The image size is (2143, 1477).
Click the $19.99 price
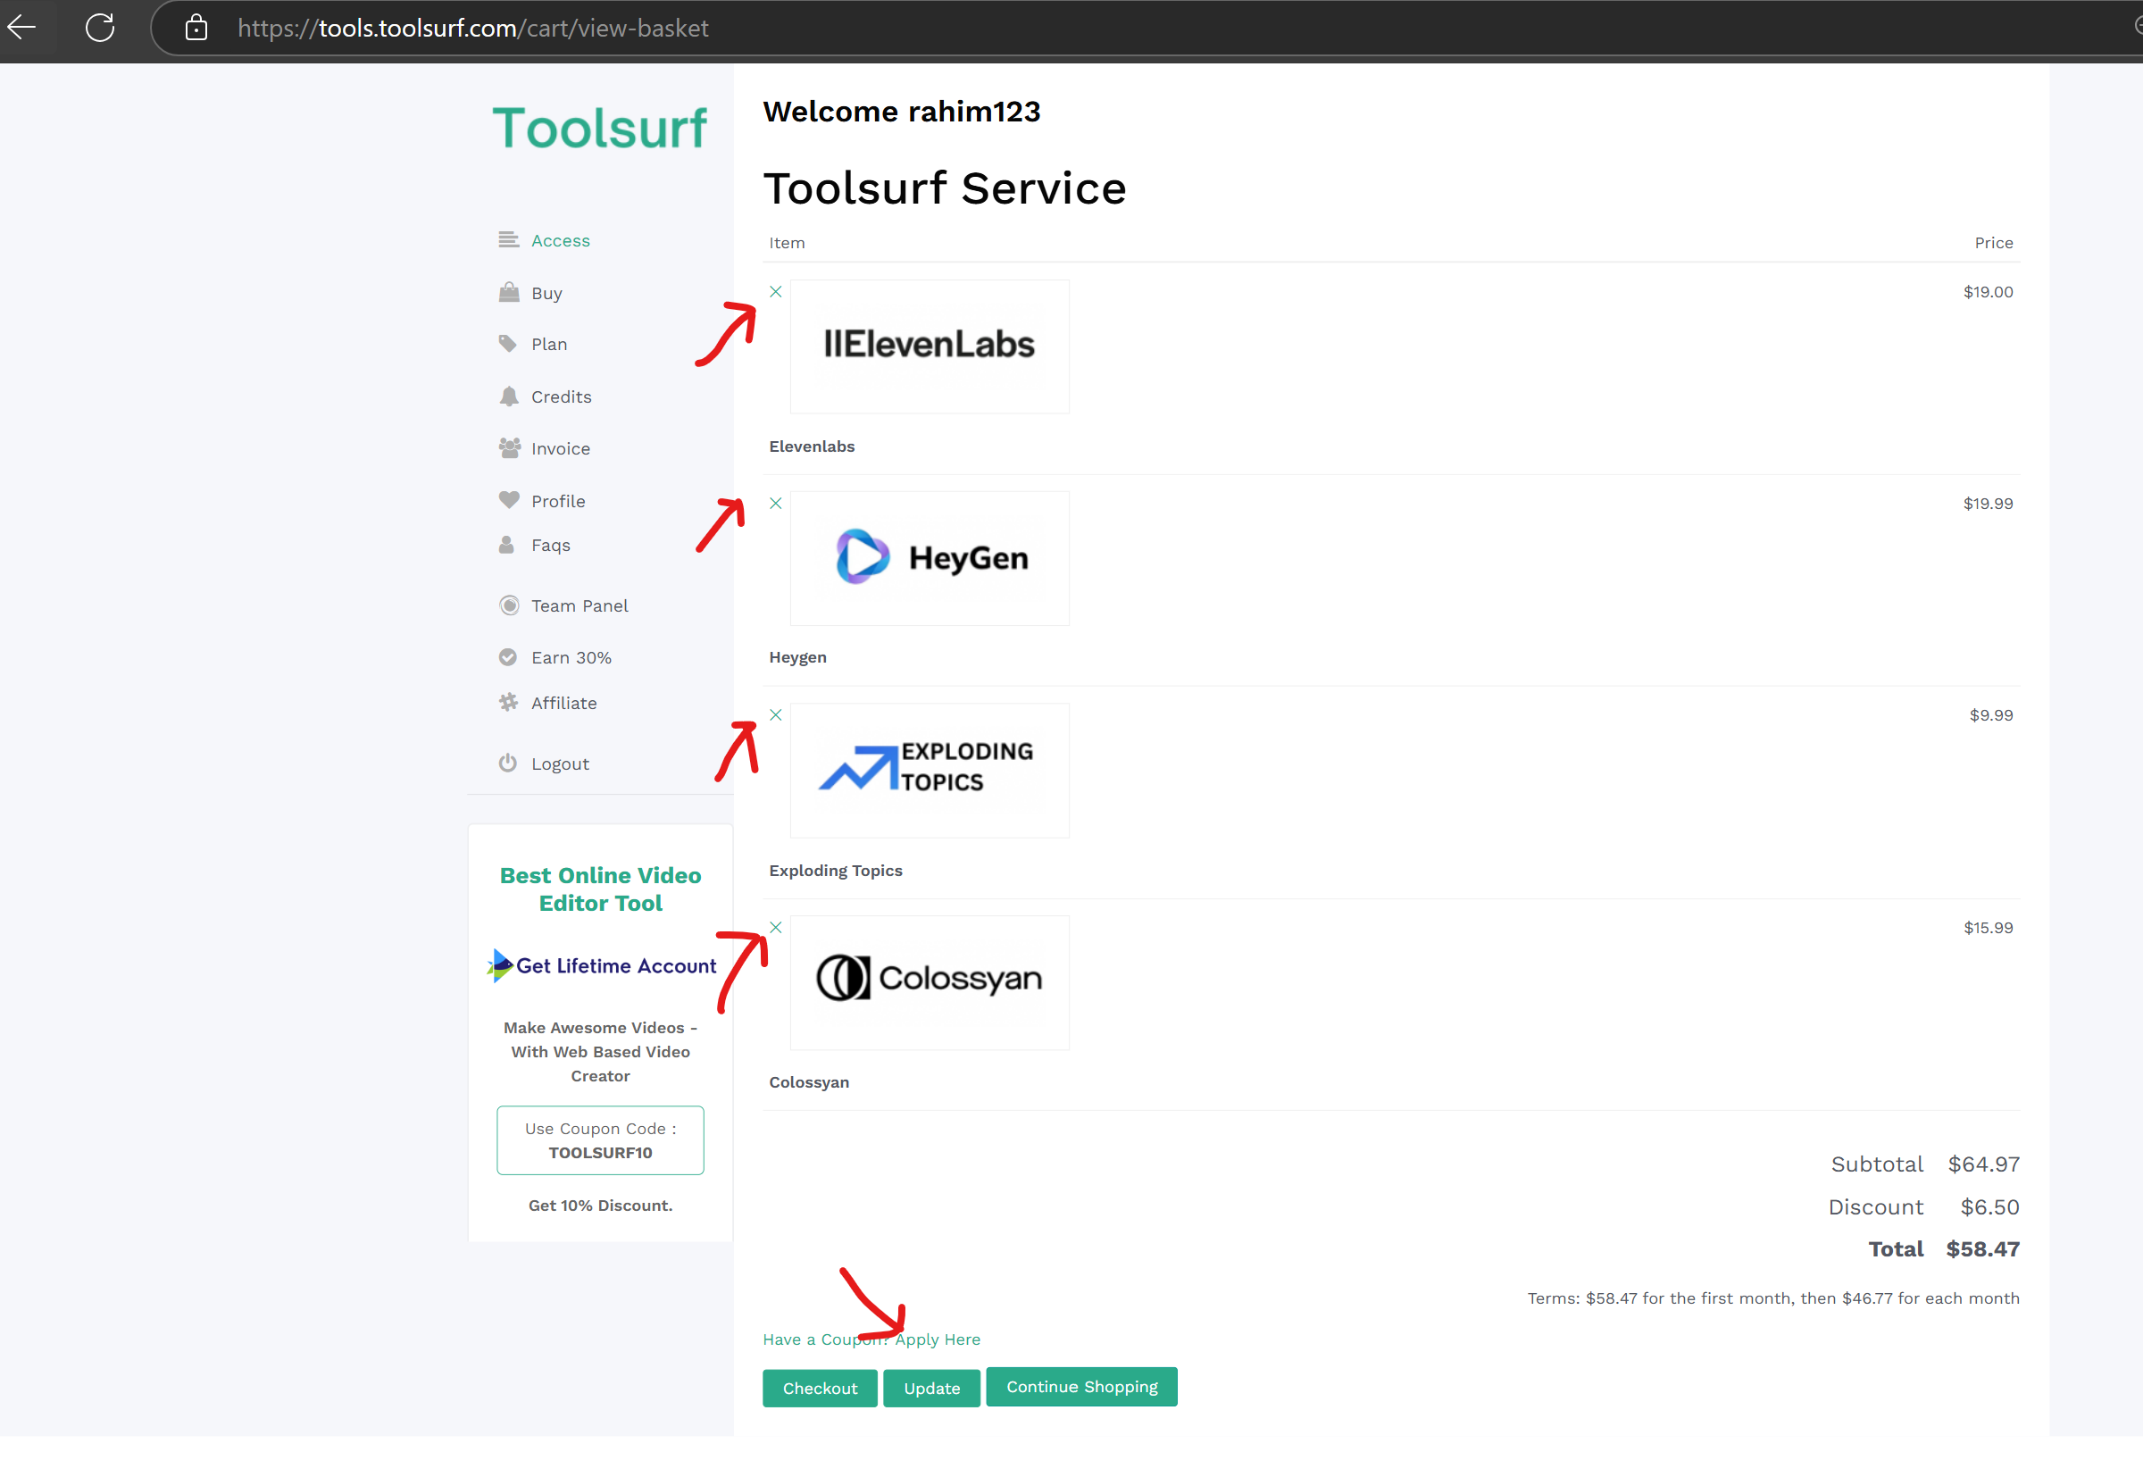1988,504
